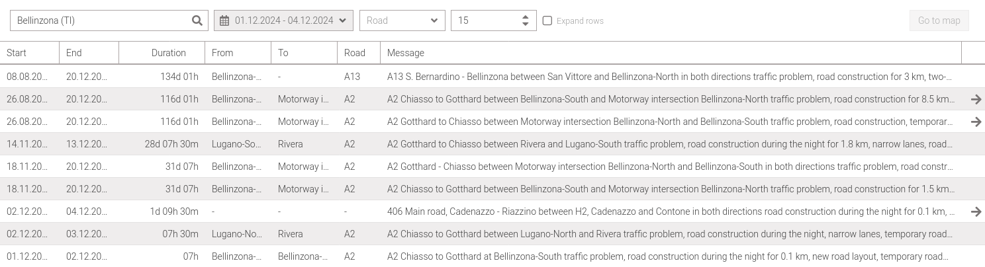Select the A13 S. Bernardino row
This screenshot has height=267, width=985.
tap(492, 77)
